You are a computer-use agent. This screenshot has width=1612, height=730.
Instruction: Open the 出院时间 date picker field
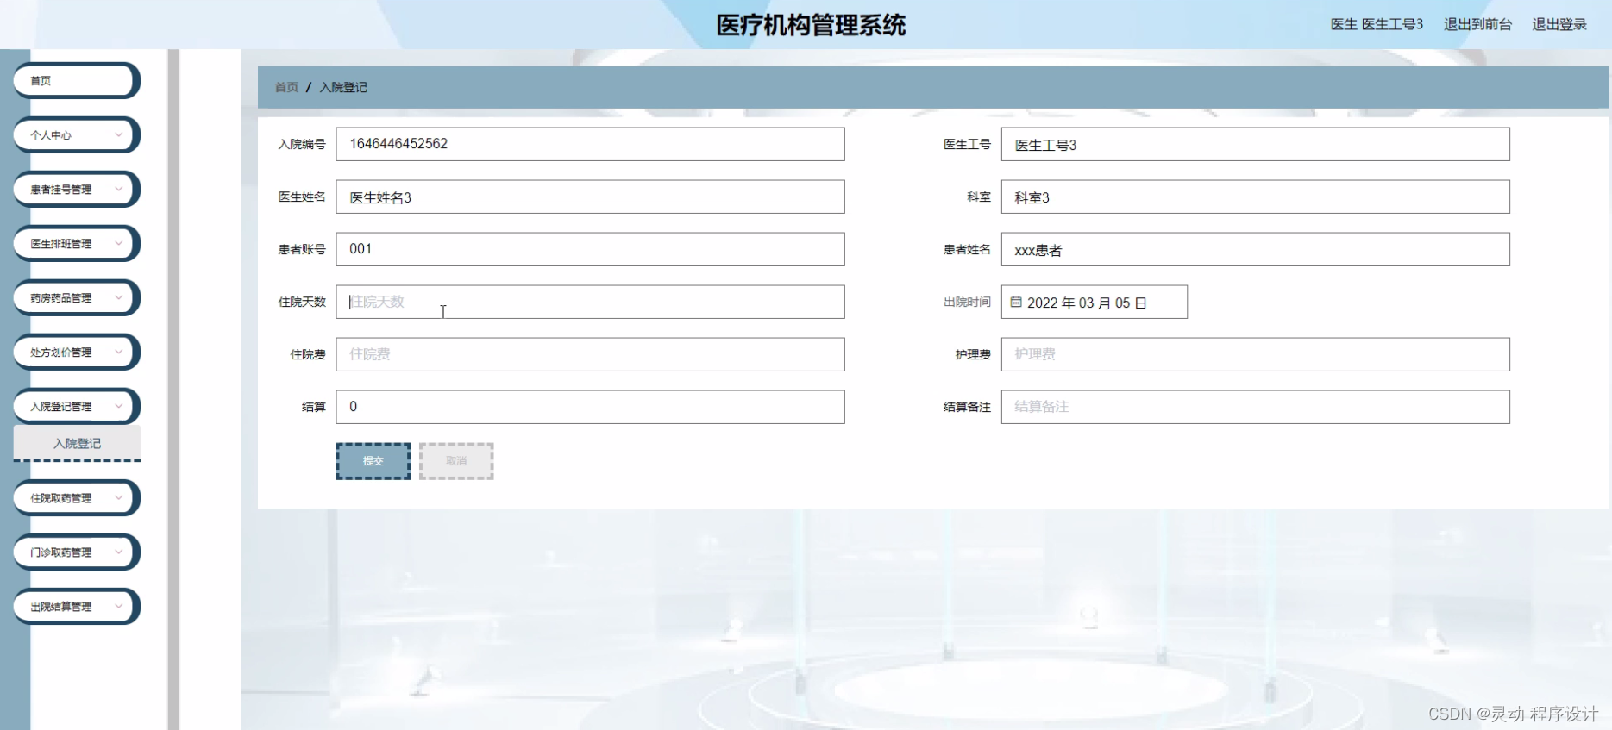point(1094,302)
